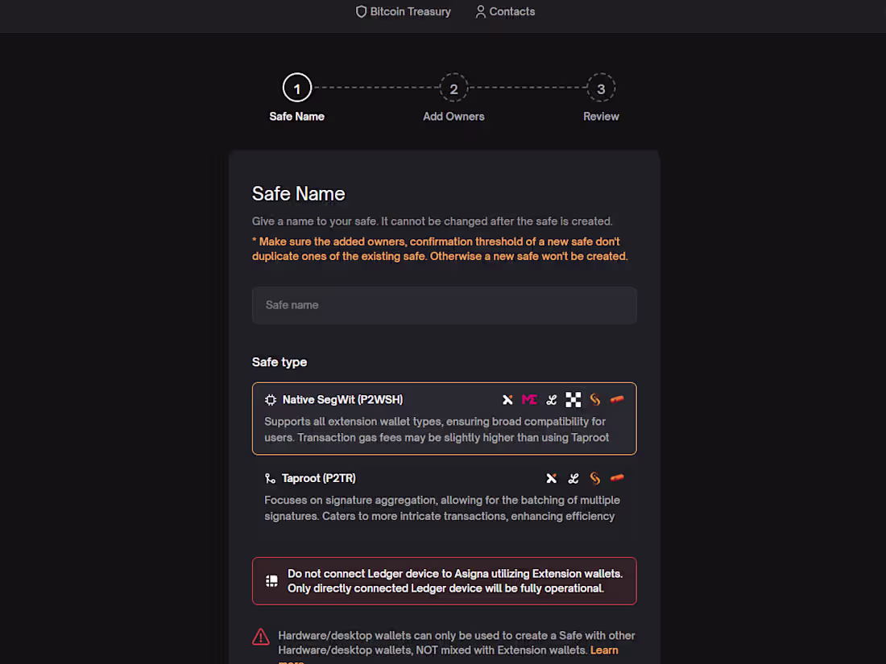Open the Bitcoin Treasury section
The height and width of the screenshot is (664, 886).
click(x=403, y=11)
